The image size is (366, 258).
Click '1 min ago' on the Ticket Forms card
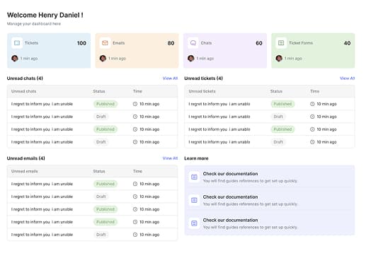(x=293, y=59)
